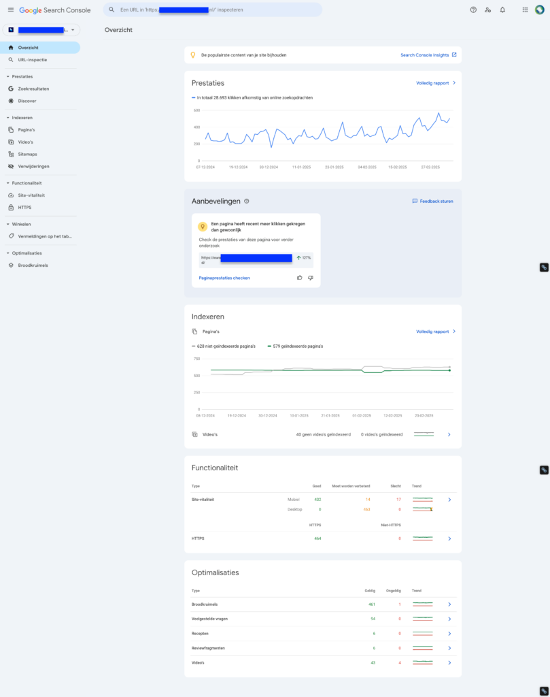The height and width of the screenshot is (697, 550).
Task: Click the Aanbevelingen help question mark icon
Action: (x=247, y=201)
